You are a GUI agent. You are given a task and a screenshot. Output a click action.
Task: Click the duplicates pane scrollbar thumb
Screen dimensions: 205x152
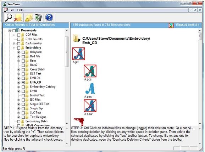(x=200, y=36)
